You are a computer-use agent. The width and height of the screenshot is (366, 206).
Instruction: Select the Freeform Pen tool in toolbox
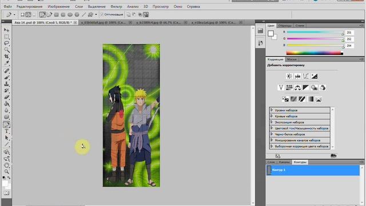(6, 125)
